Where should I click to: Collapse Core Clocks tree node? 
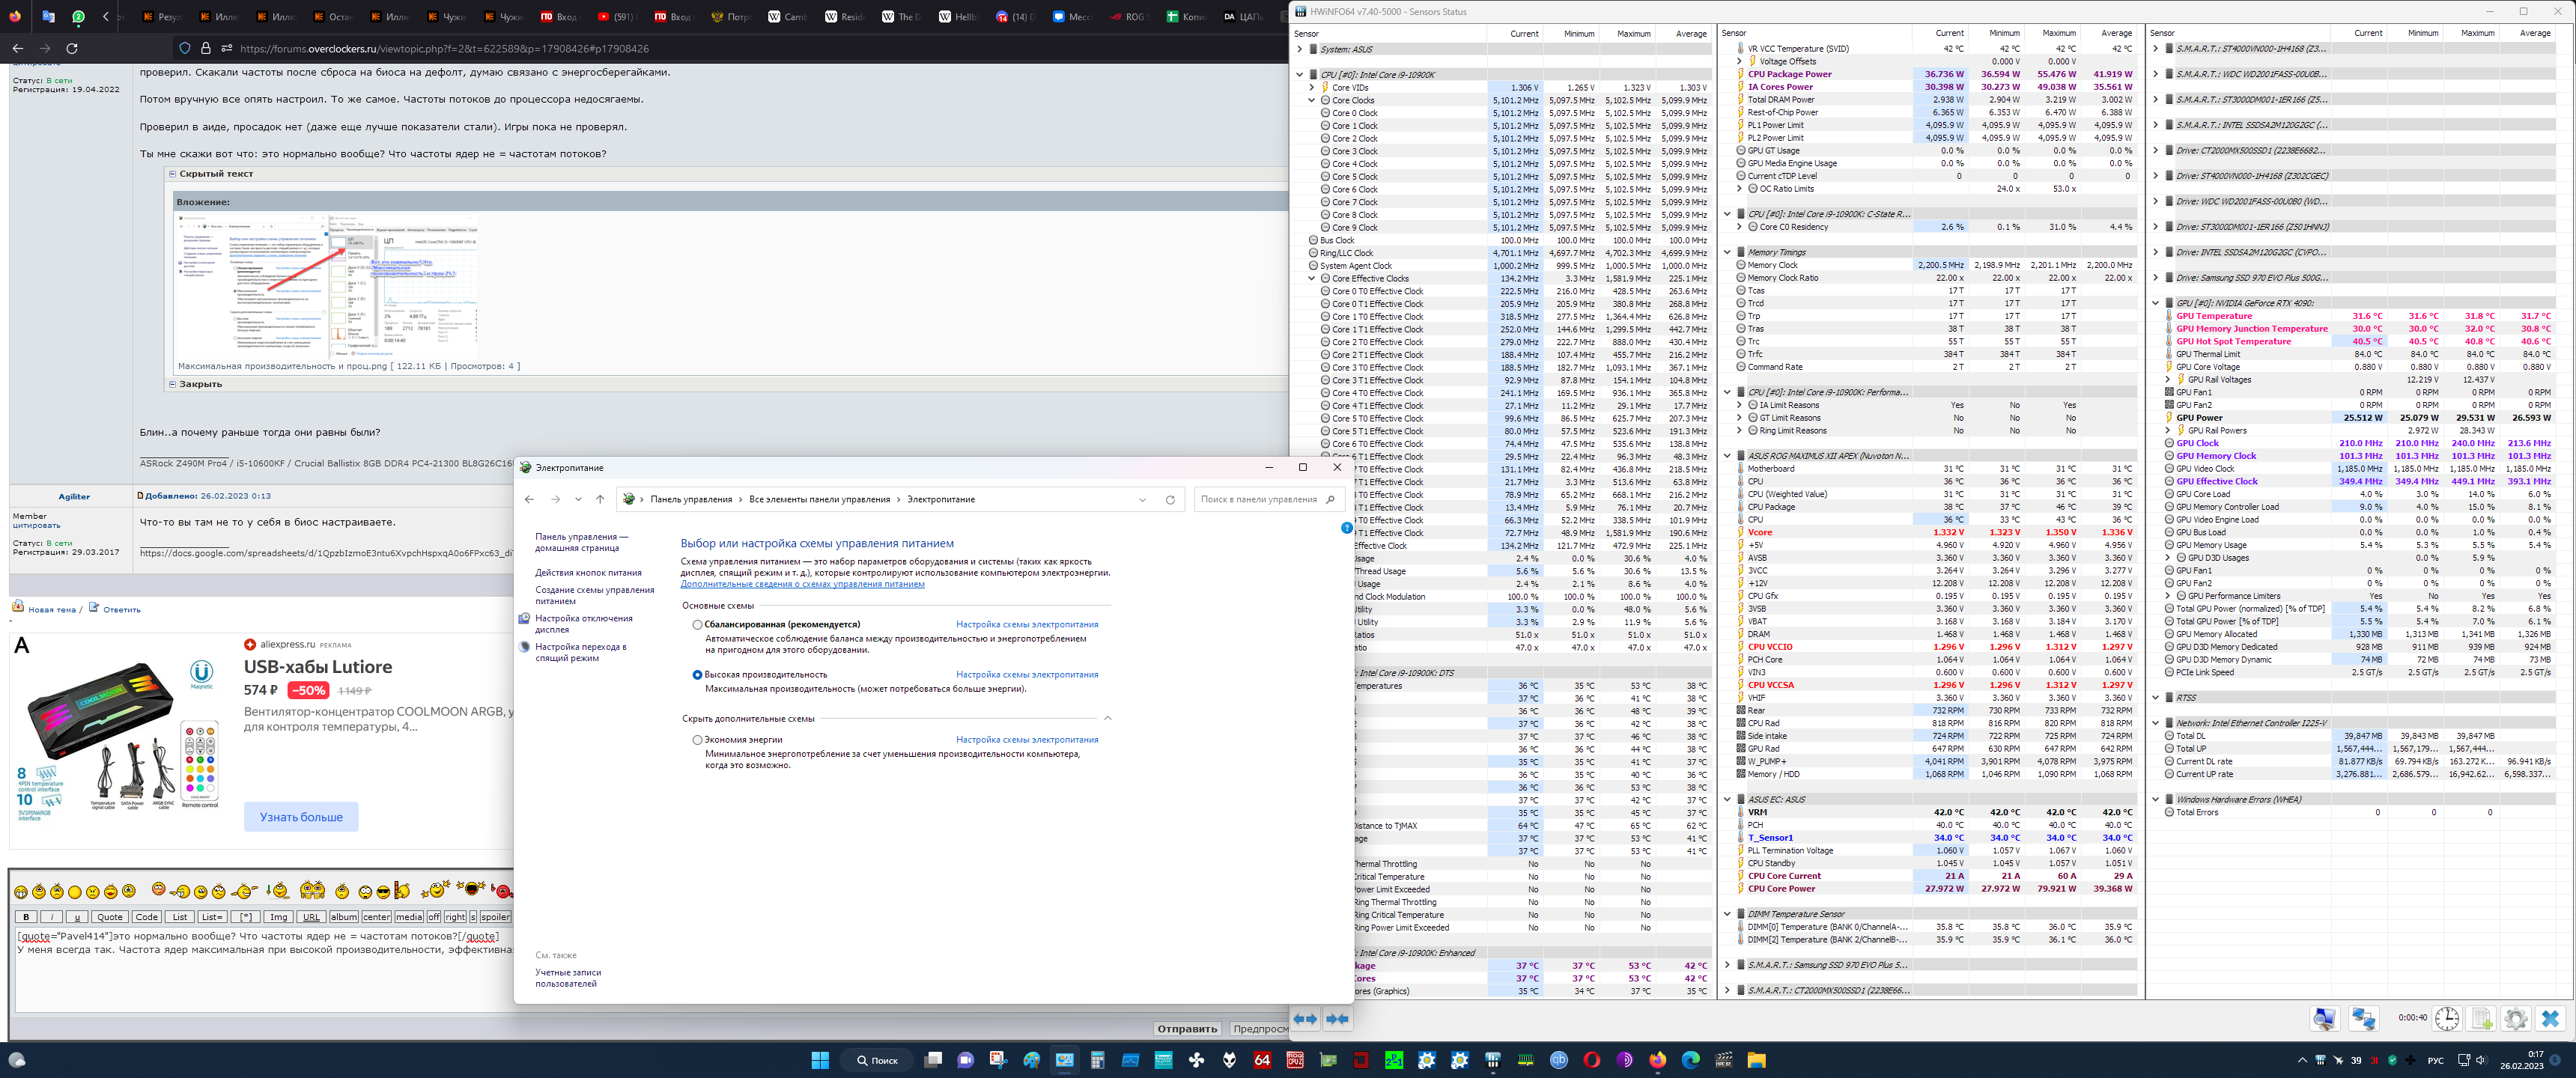1312,100
